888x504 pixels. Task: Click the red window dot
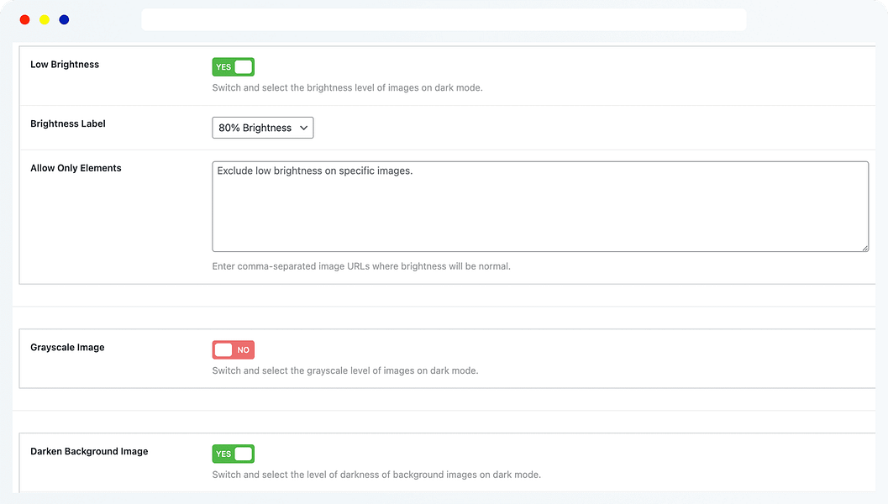click(25, 19)
